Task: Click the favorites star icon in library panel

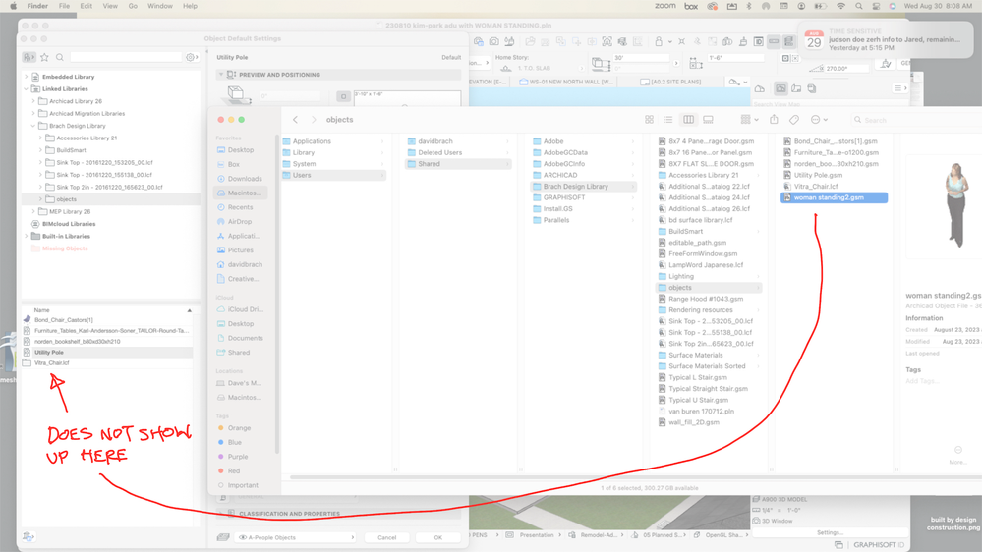Action: click(44, 57)
